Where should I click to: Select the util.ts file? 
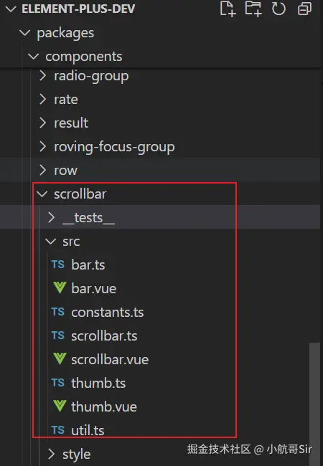[x=88, y=430]
